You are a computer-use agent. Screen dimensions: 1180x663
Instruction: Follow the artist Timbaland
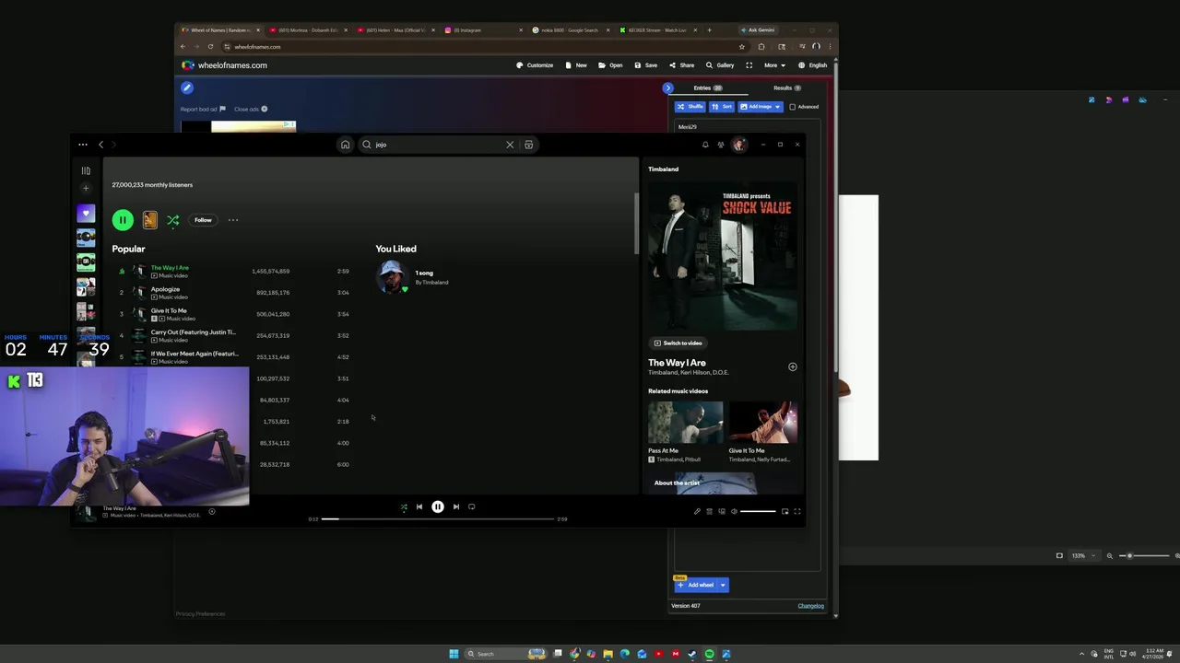click(203, 220)
